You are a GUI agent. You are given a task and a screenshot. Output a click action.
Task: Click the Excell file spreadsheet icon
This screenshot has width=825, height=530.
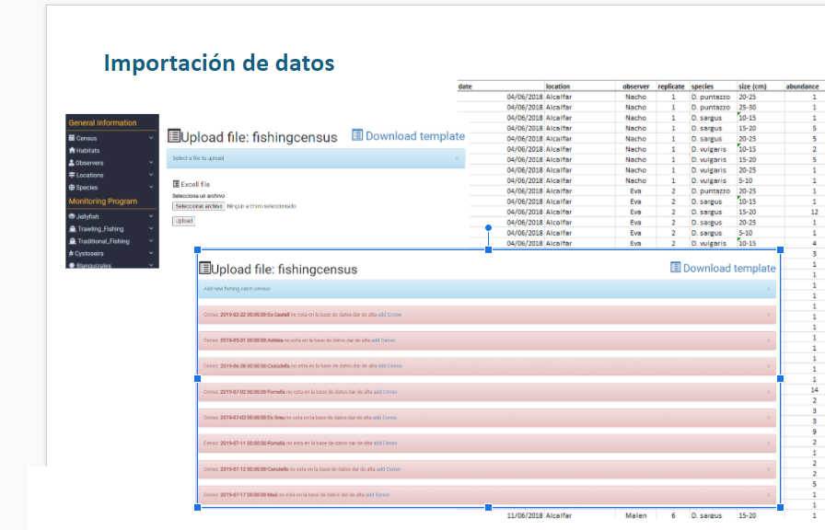pos(176,185)
